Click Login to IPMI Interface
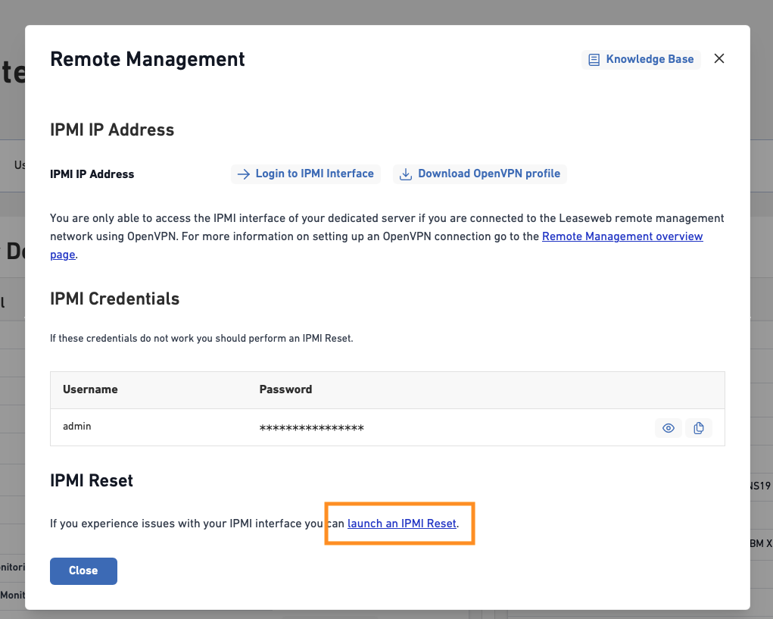The width and height of the screenshot is (773, 619). (306, 174)
